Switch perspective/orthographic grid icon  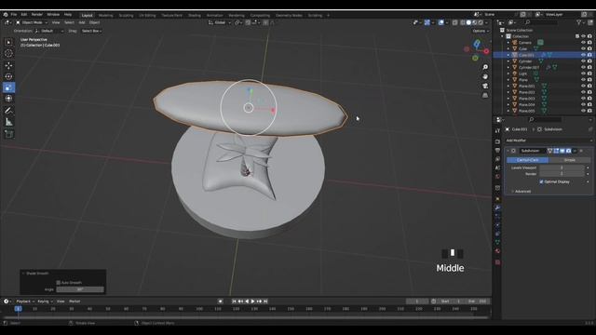[x=485, y=96]
